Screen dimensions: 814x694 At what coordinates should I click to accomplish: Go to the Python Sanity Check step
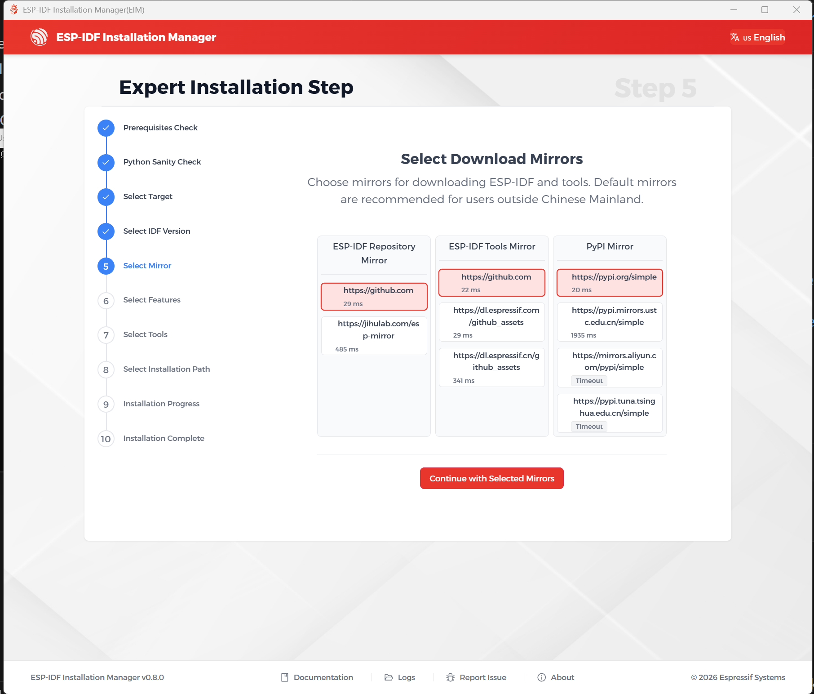pos(162,162)
